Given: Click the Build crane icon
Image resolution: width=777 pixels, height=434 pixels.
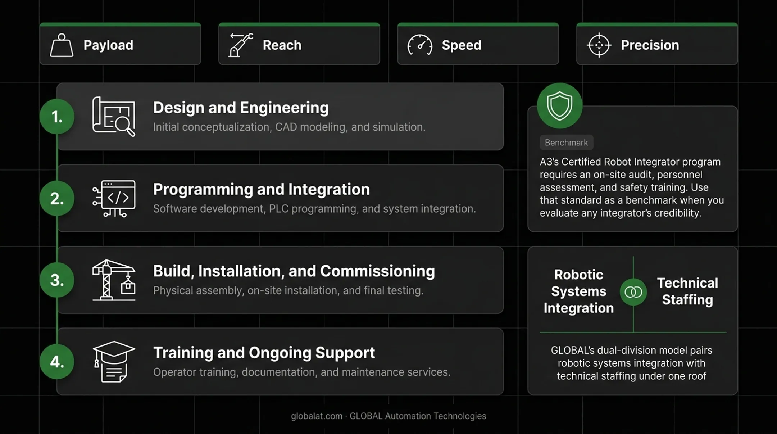Looking at the screenshot, I should 114,280.
